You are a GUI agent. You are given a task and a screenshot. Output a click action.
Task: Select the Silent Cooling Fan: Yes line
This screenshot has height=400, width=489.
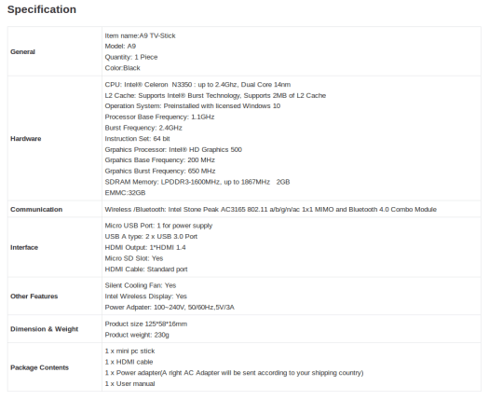coord(141,285)
